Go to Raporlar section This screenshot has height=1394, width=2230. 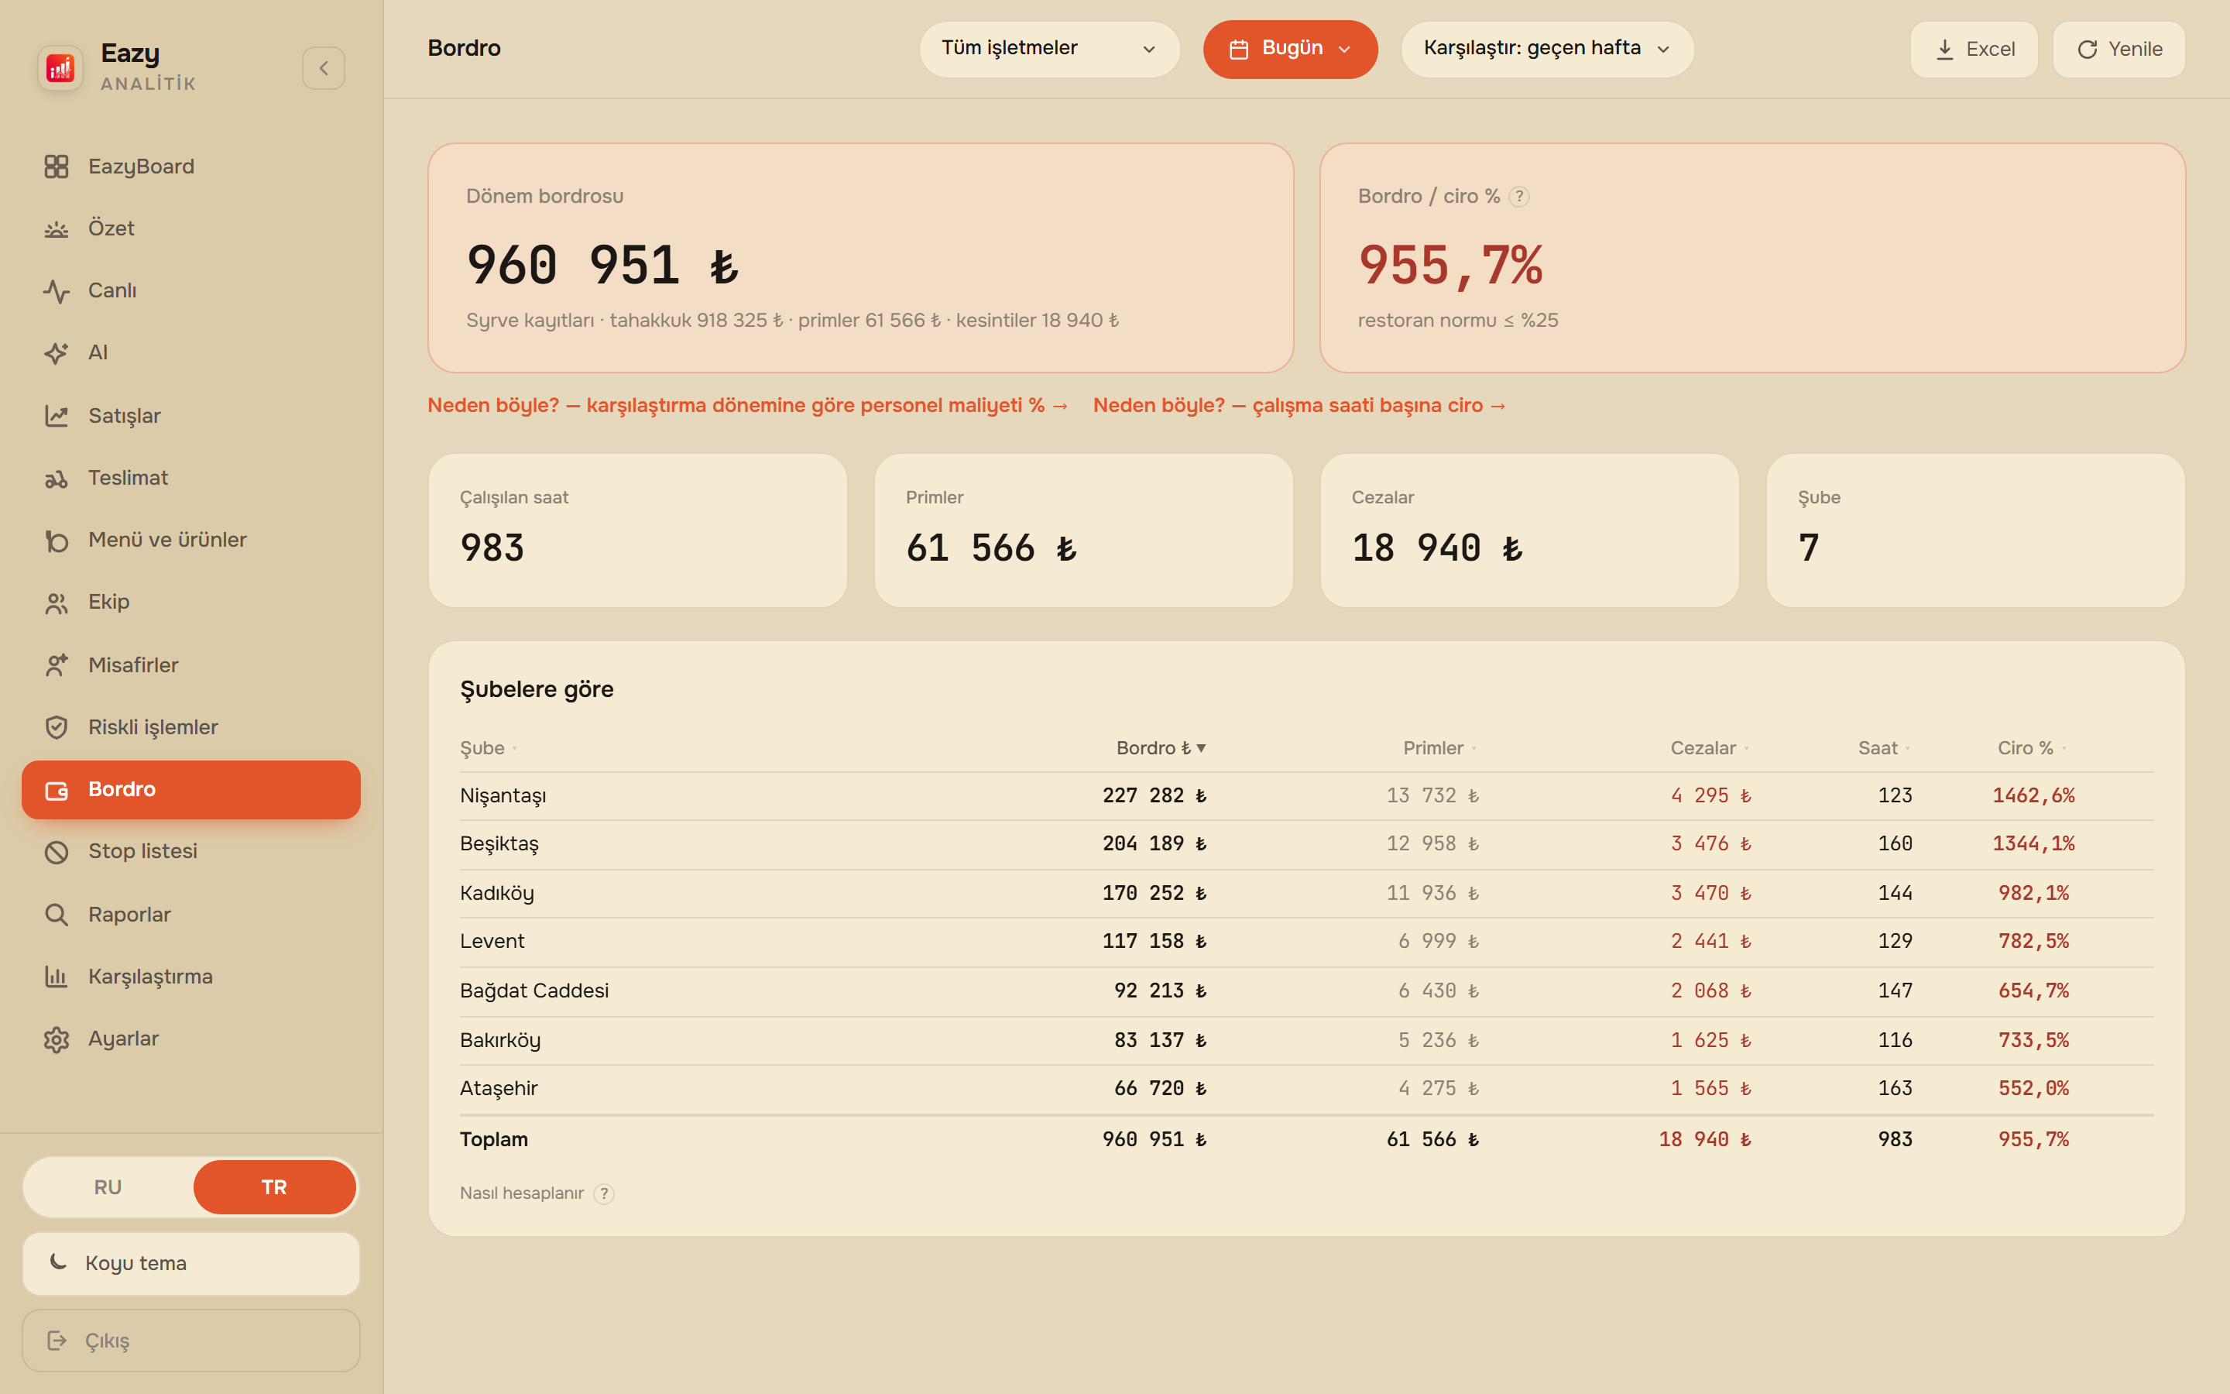(x=190, y=915)
